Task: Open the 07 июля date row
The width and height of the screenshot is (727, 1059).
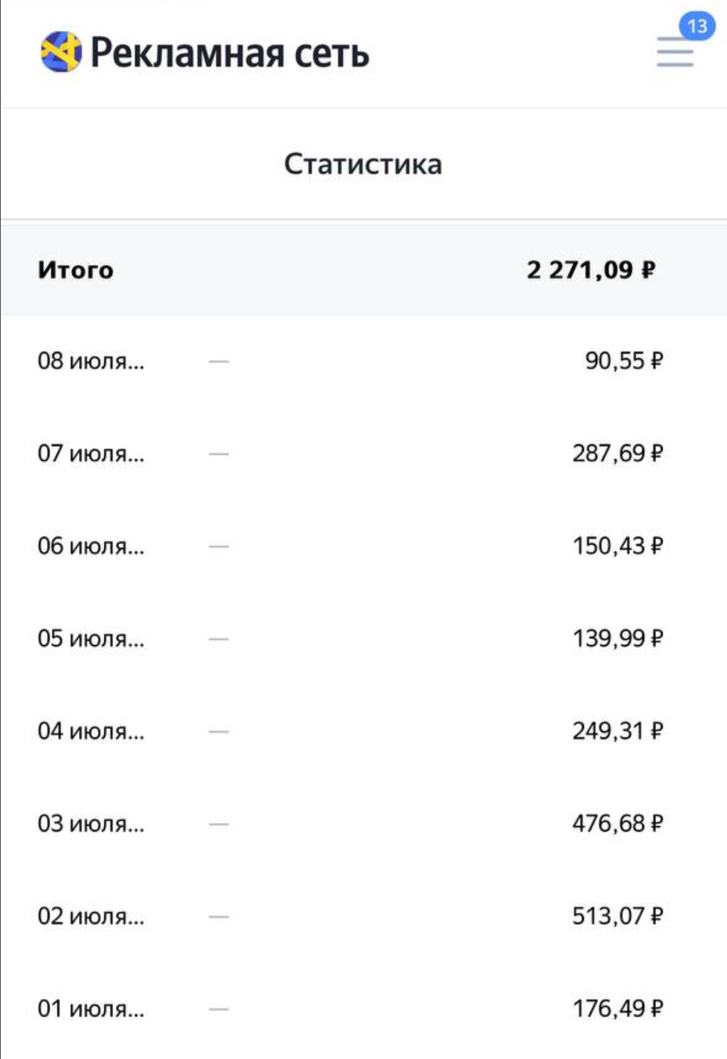Action: pos(363,453)
